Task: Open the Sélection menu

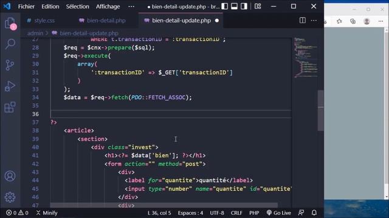Action: click(77, 7)
